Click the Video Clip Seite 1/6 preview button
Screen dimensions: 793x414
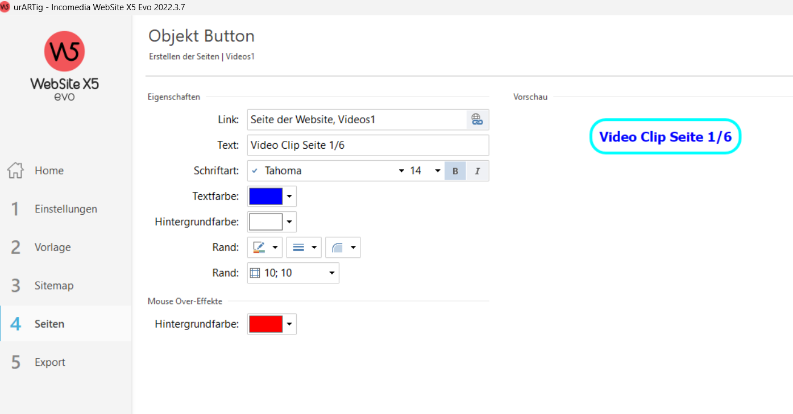click(x=665, y=137)
